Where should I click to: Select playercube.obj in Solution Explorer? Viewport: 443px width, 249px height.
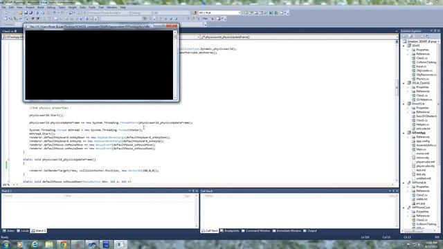pos(425,166)
